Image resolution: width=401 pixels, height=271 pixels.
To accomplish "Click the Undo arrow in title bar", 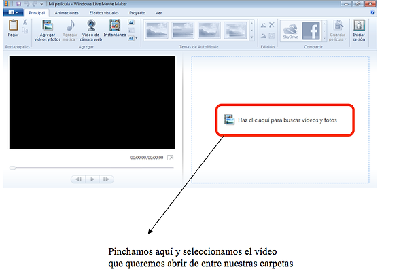I will click(27, 4).
